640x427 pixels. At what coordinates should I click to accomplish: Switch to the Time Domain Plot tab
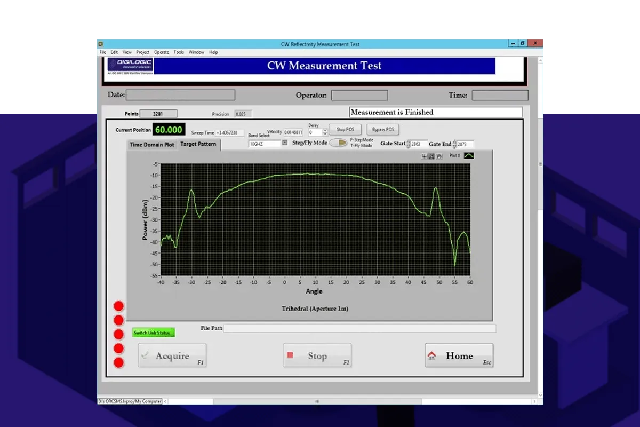(152, 145)
